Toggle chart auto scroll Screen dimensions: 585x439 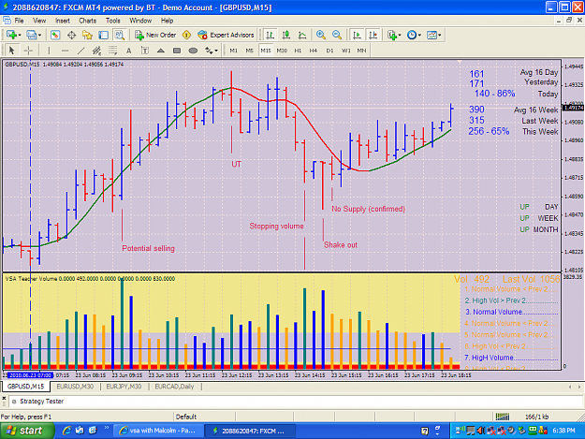pos(357,35)
